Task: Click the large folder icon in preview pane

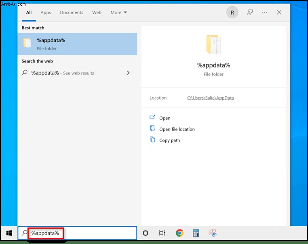Action: point(213,44)
